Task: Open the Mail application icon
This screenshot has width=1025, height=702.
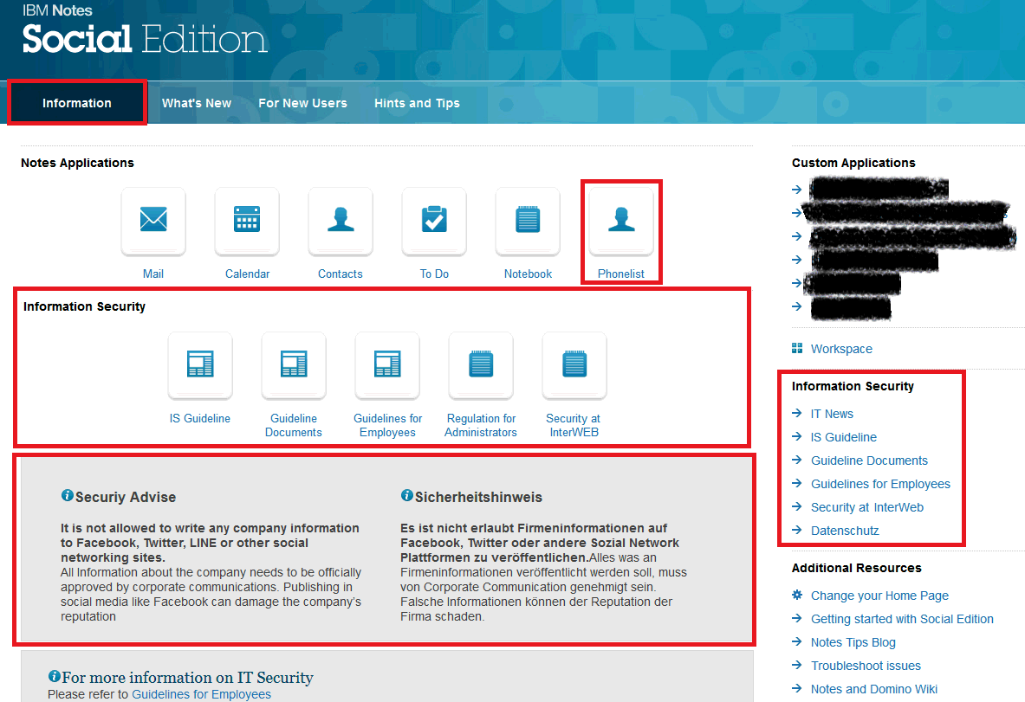Action: (x=153, y=222)
